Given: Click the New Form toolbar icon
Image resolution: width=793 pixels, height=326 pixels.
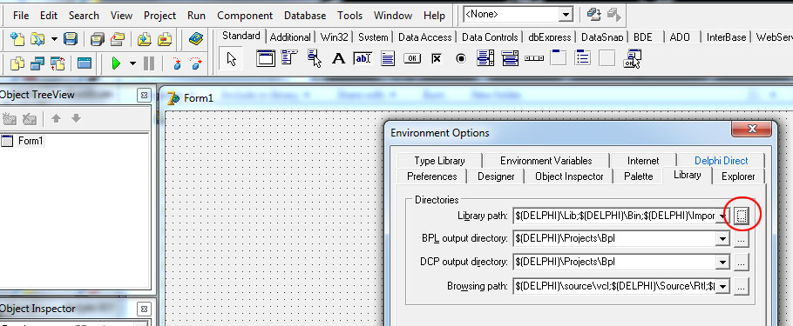Looking at the screenshot, I should (85, 63).
